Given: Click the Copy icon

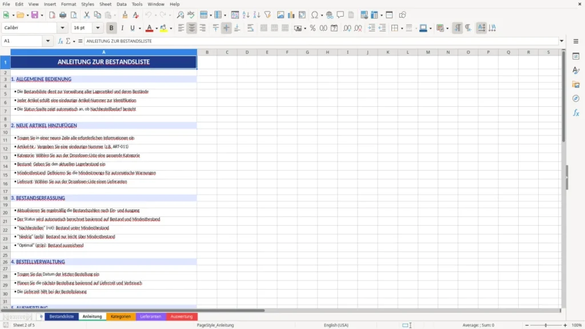Looking at the screenshot, I should click(97, 15).
